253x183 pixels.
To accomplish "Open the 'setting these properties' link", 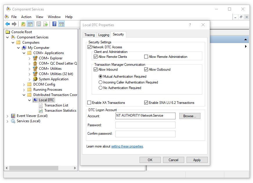I will pos(127,146).
